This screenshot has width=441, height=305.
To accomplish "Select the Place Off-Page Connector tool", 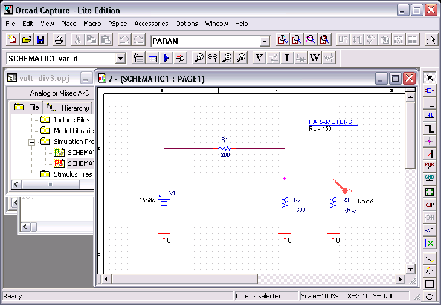I will click(x=430, y=230).
